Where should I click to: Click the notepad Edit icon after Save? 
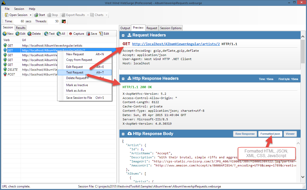(x=101, y=34)
